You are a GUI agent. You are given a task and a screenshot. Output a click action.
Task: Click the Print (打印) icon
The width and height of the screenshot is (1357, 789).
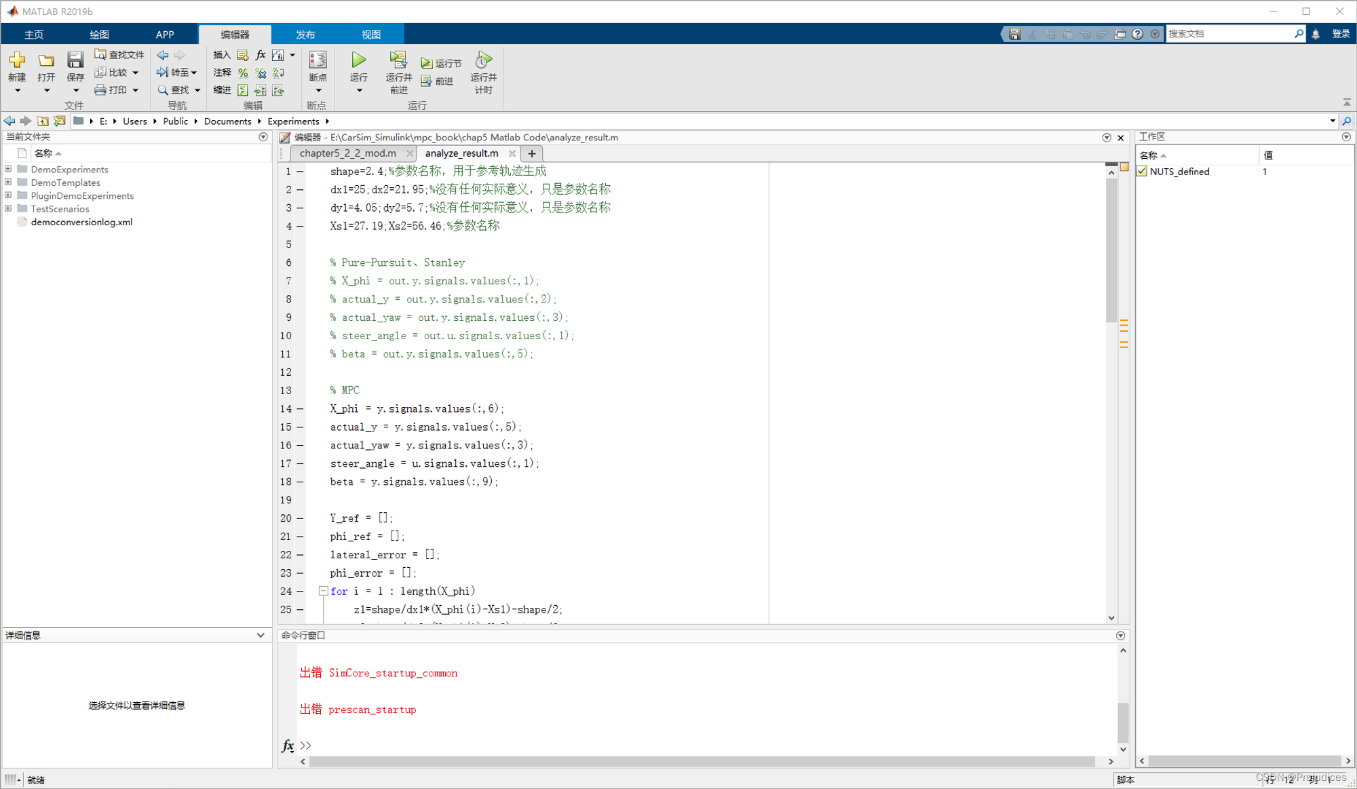pyautogui.click(x=100, y=90)
